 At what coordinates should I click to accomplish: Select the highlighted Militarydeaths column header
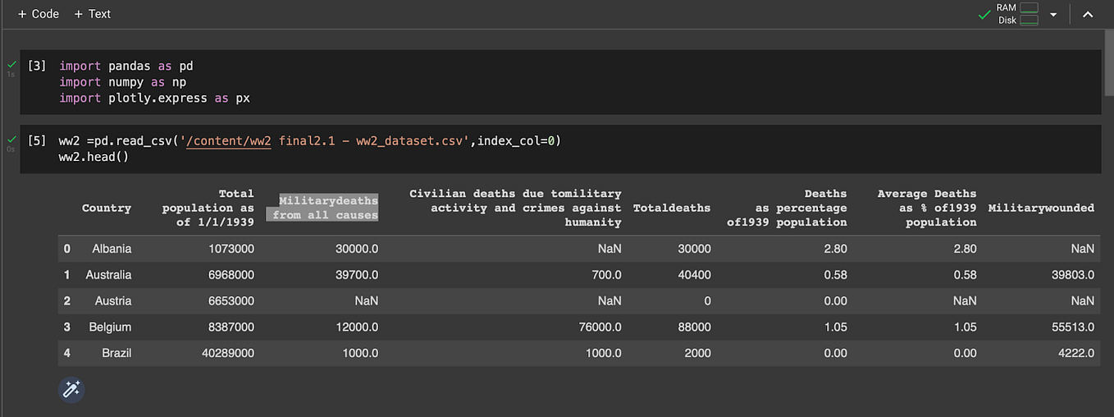point(325,208)
